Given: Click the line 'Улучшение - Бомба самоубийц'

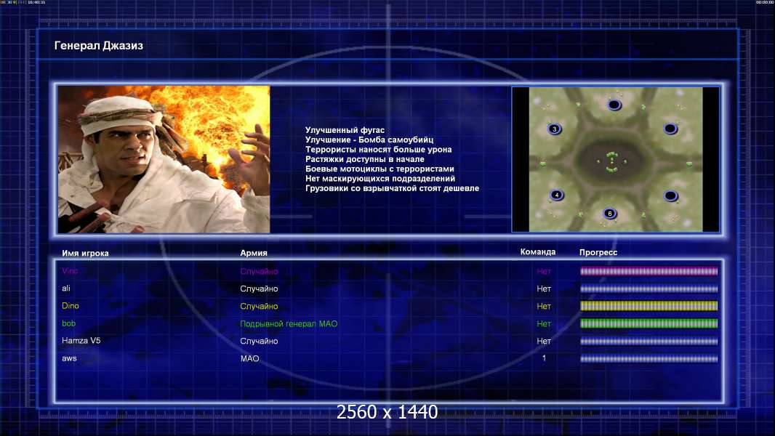Looking at the screenshot, I should (x=369, y=140).
